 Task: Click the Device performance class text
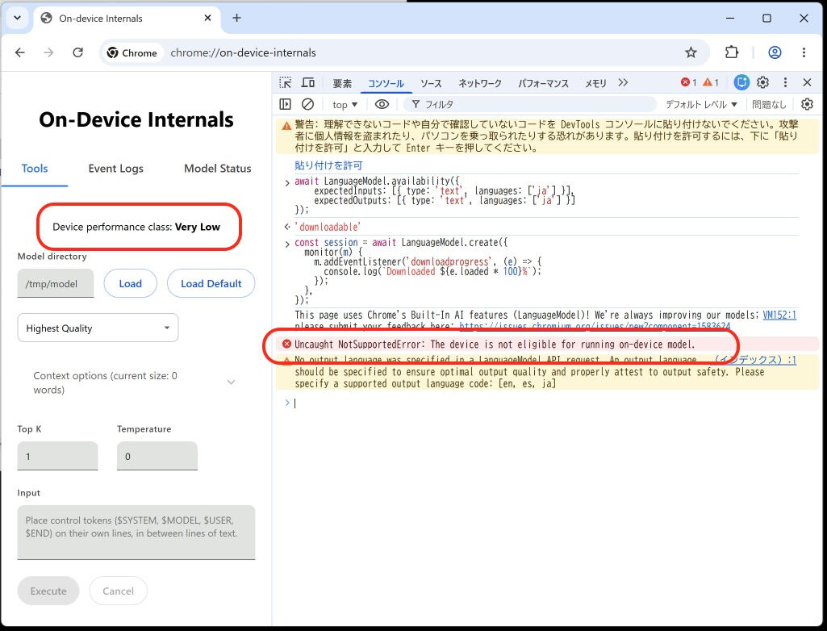point(136,227)
